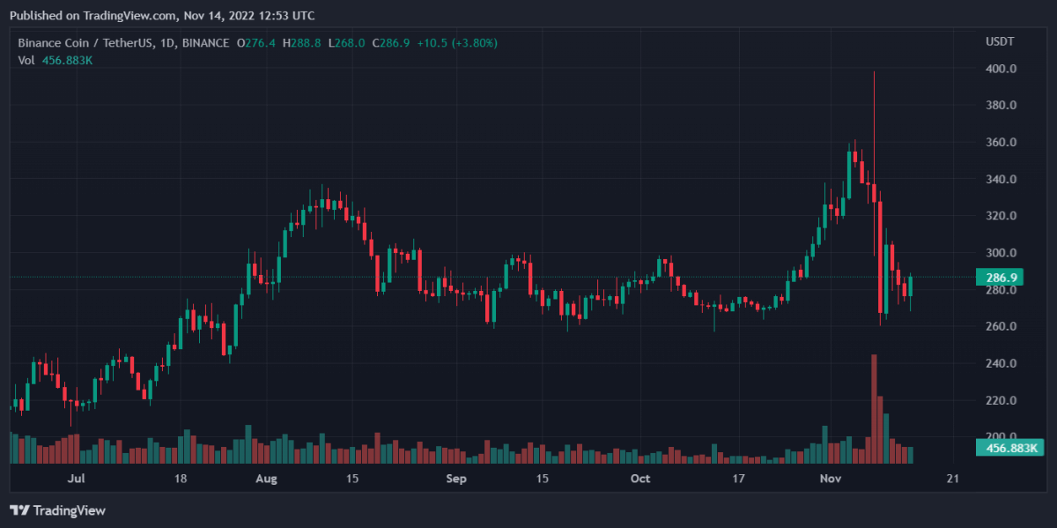Image resolution: width=1057 pixels, height=528 pixels.
Task: Click the 360.0 price axis label
Action: [x=1002, y=142]
